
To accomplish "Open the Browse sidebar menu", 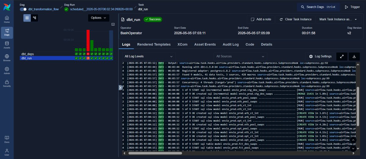I will [7, 58].
